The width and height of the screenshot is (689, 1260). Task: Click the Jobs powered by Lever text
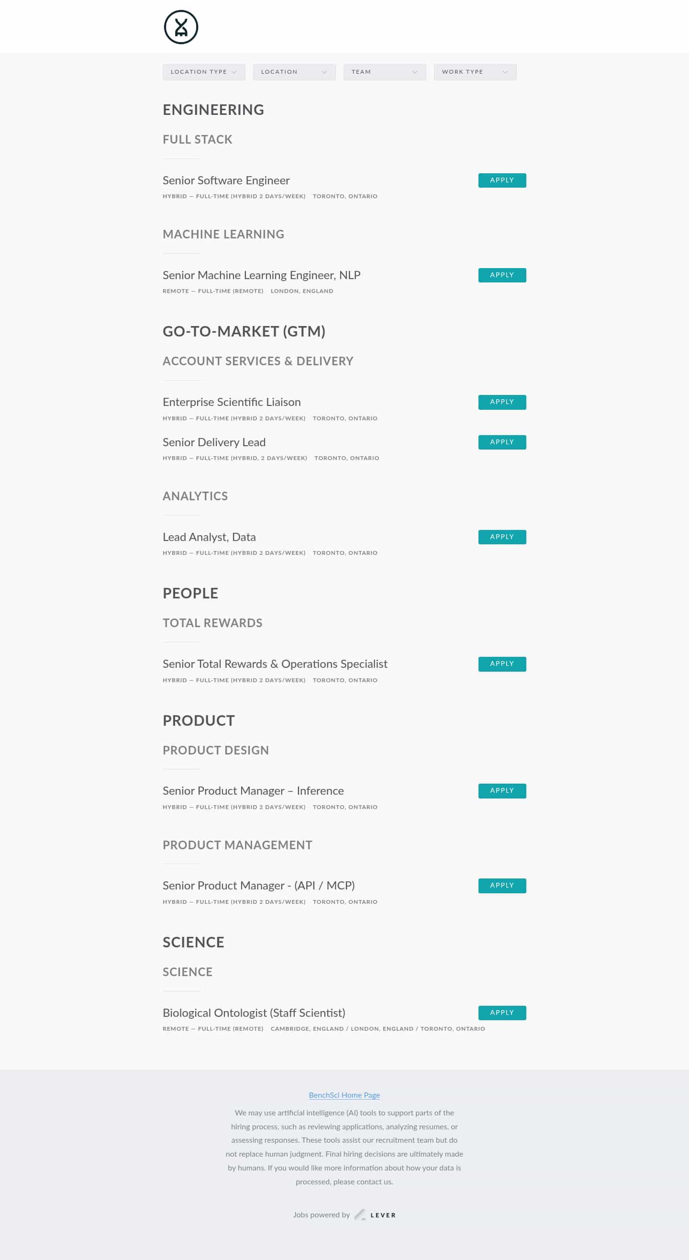(x=321, y=1215)
